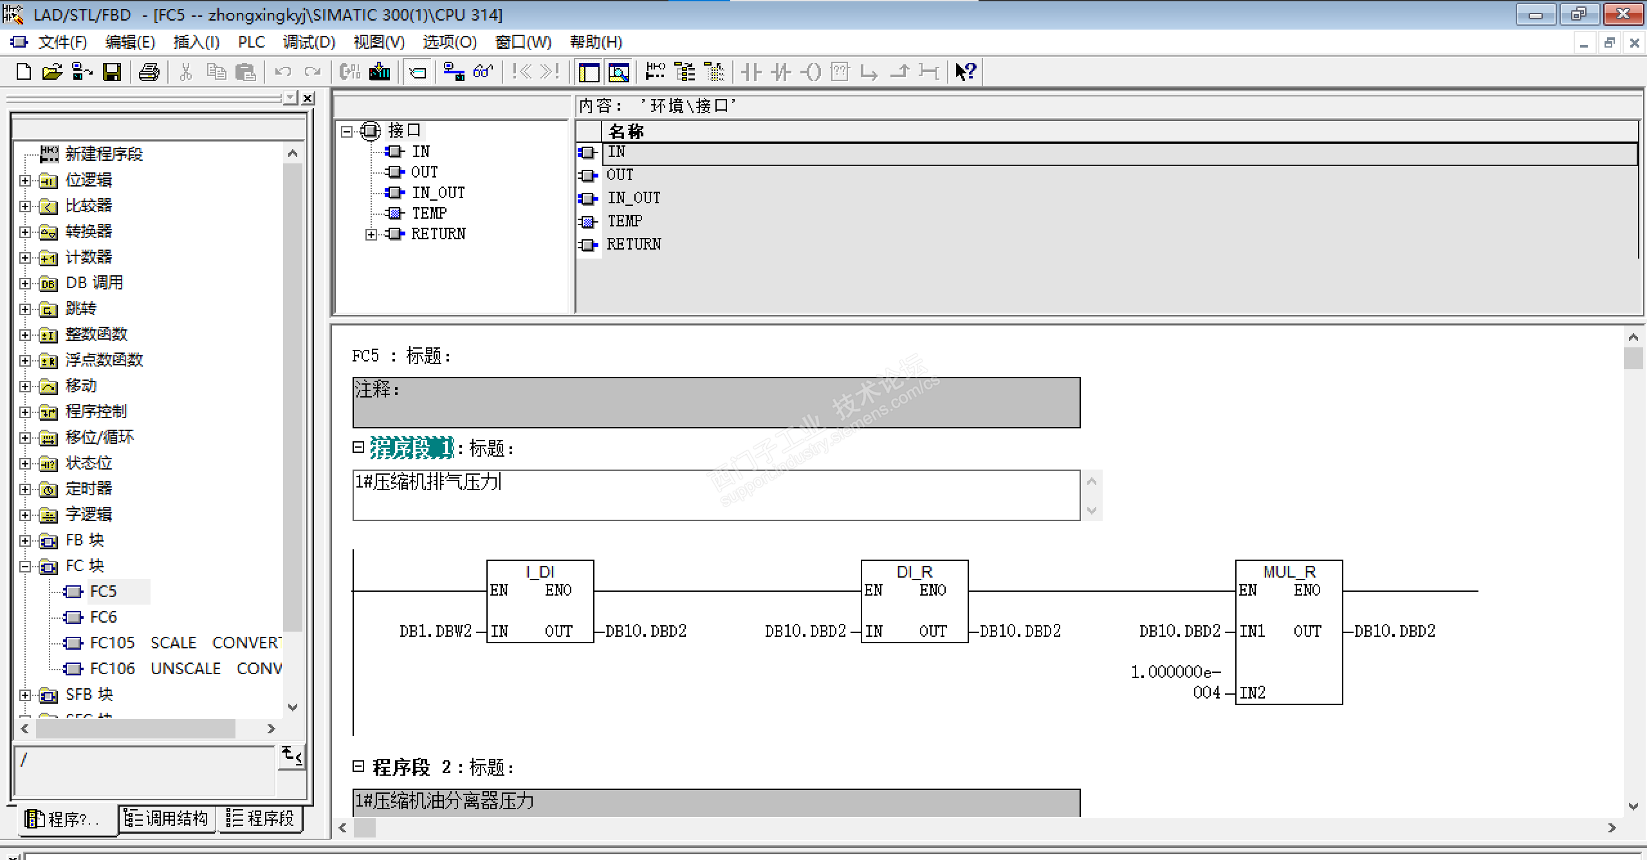
Task: Toggle the overviews panel toolbar button
Action: [589, 71]
